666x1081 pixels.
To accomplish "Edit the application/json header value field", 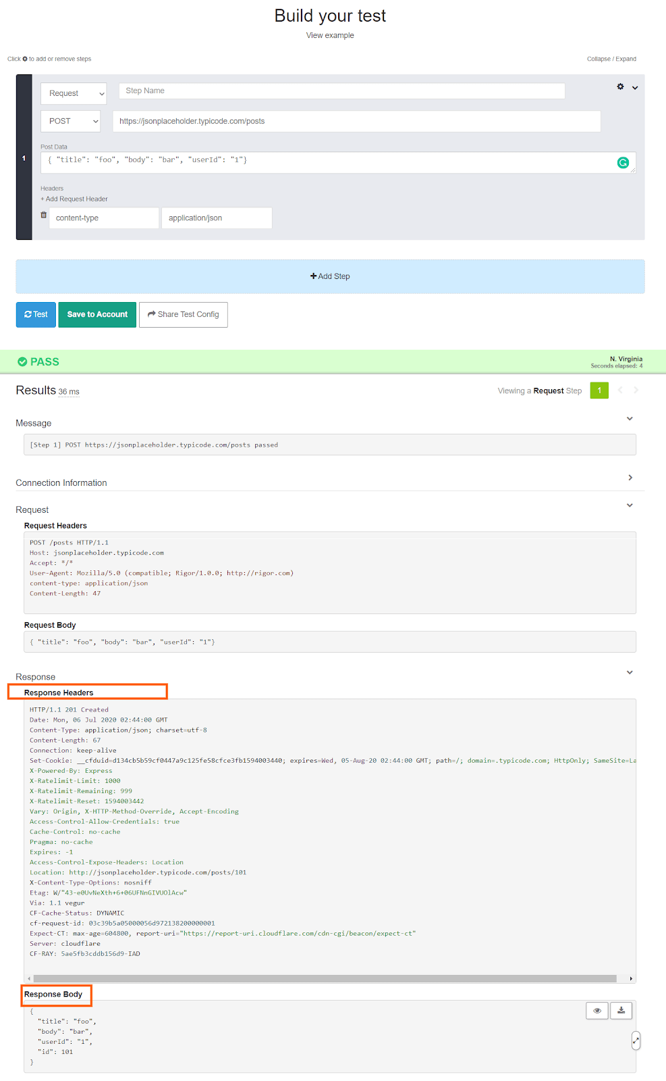I will (x=217, y=218).
